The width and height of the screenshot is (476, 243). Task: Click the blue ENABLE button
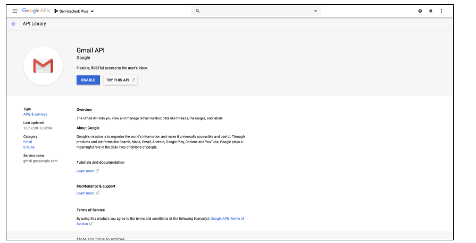pos(88,80)
